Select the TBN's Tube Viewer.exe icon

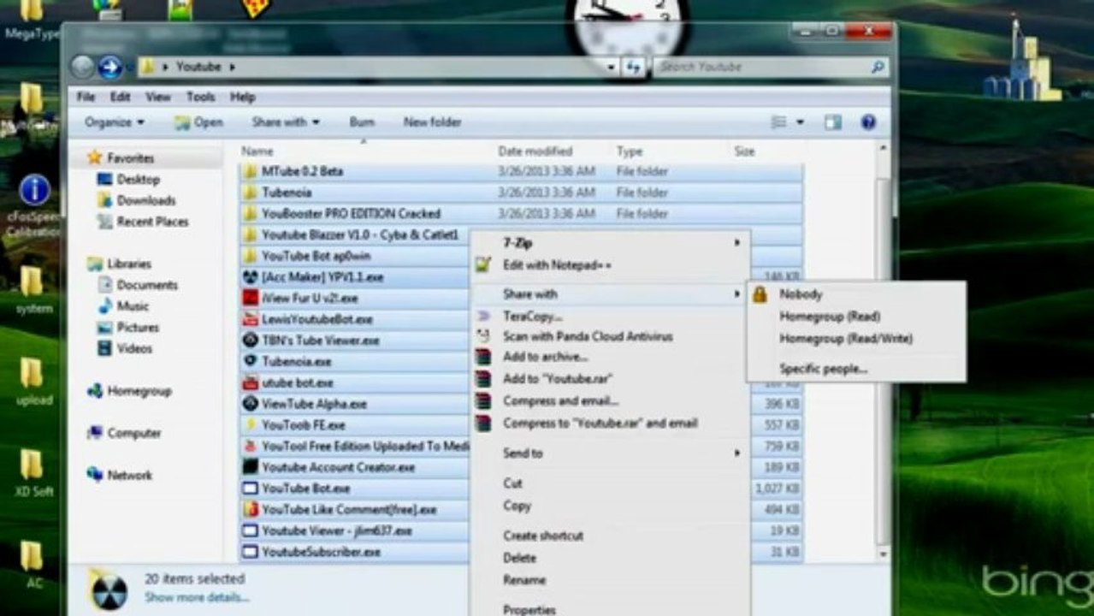250,341
